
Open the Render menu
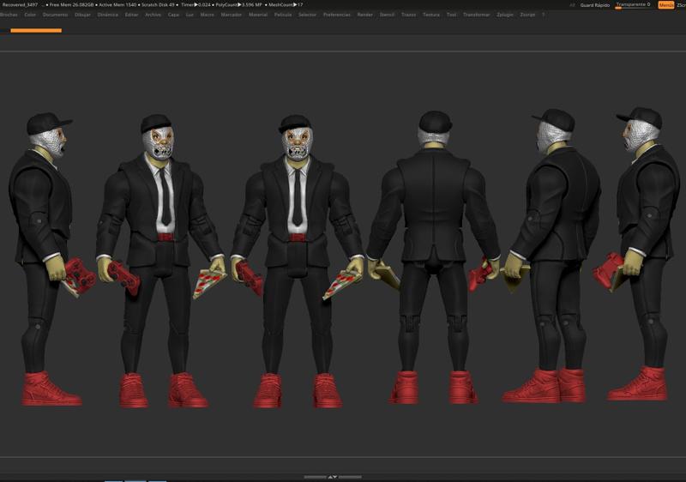click(365, 15)
